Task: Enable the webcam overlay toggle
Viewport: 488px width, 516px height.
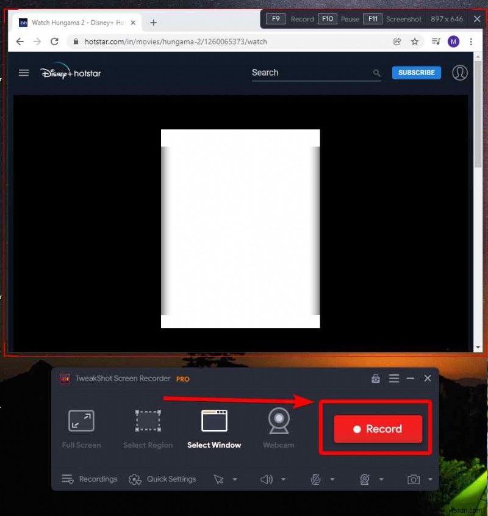Action: [365, 479]
